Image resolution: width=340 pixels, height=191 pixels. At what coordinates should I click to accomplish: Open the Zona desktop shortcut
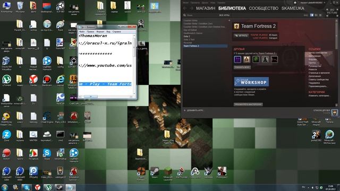(6, 136)
